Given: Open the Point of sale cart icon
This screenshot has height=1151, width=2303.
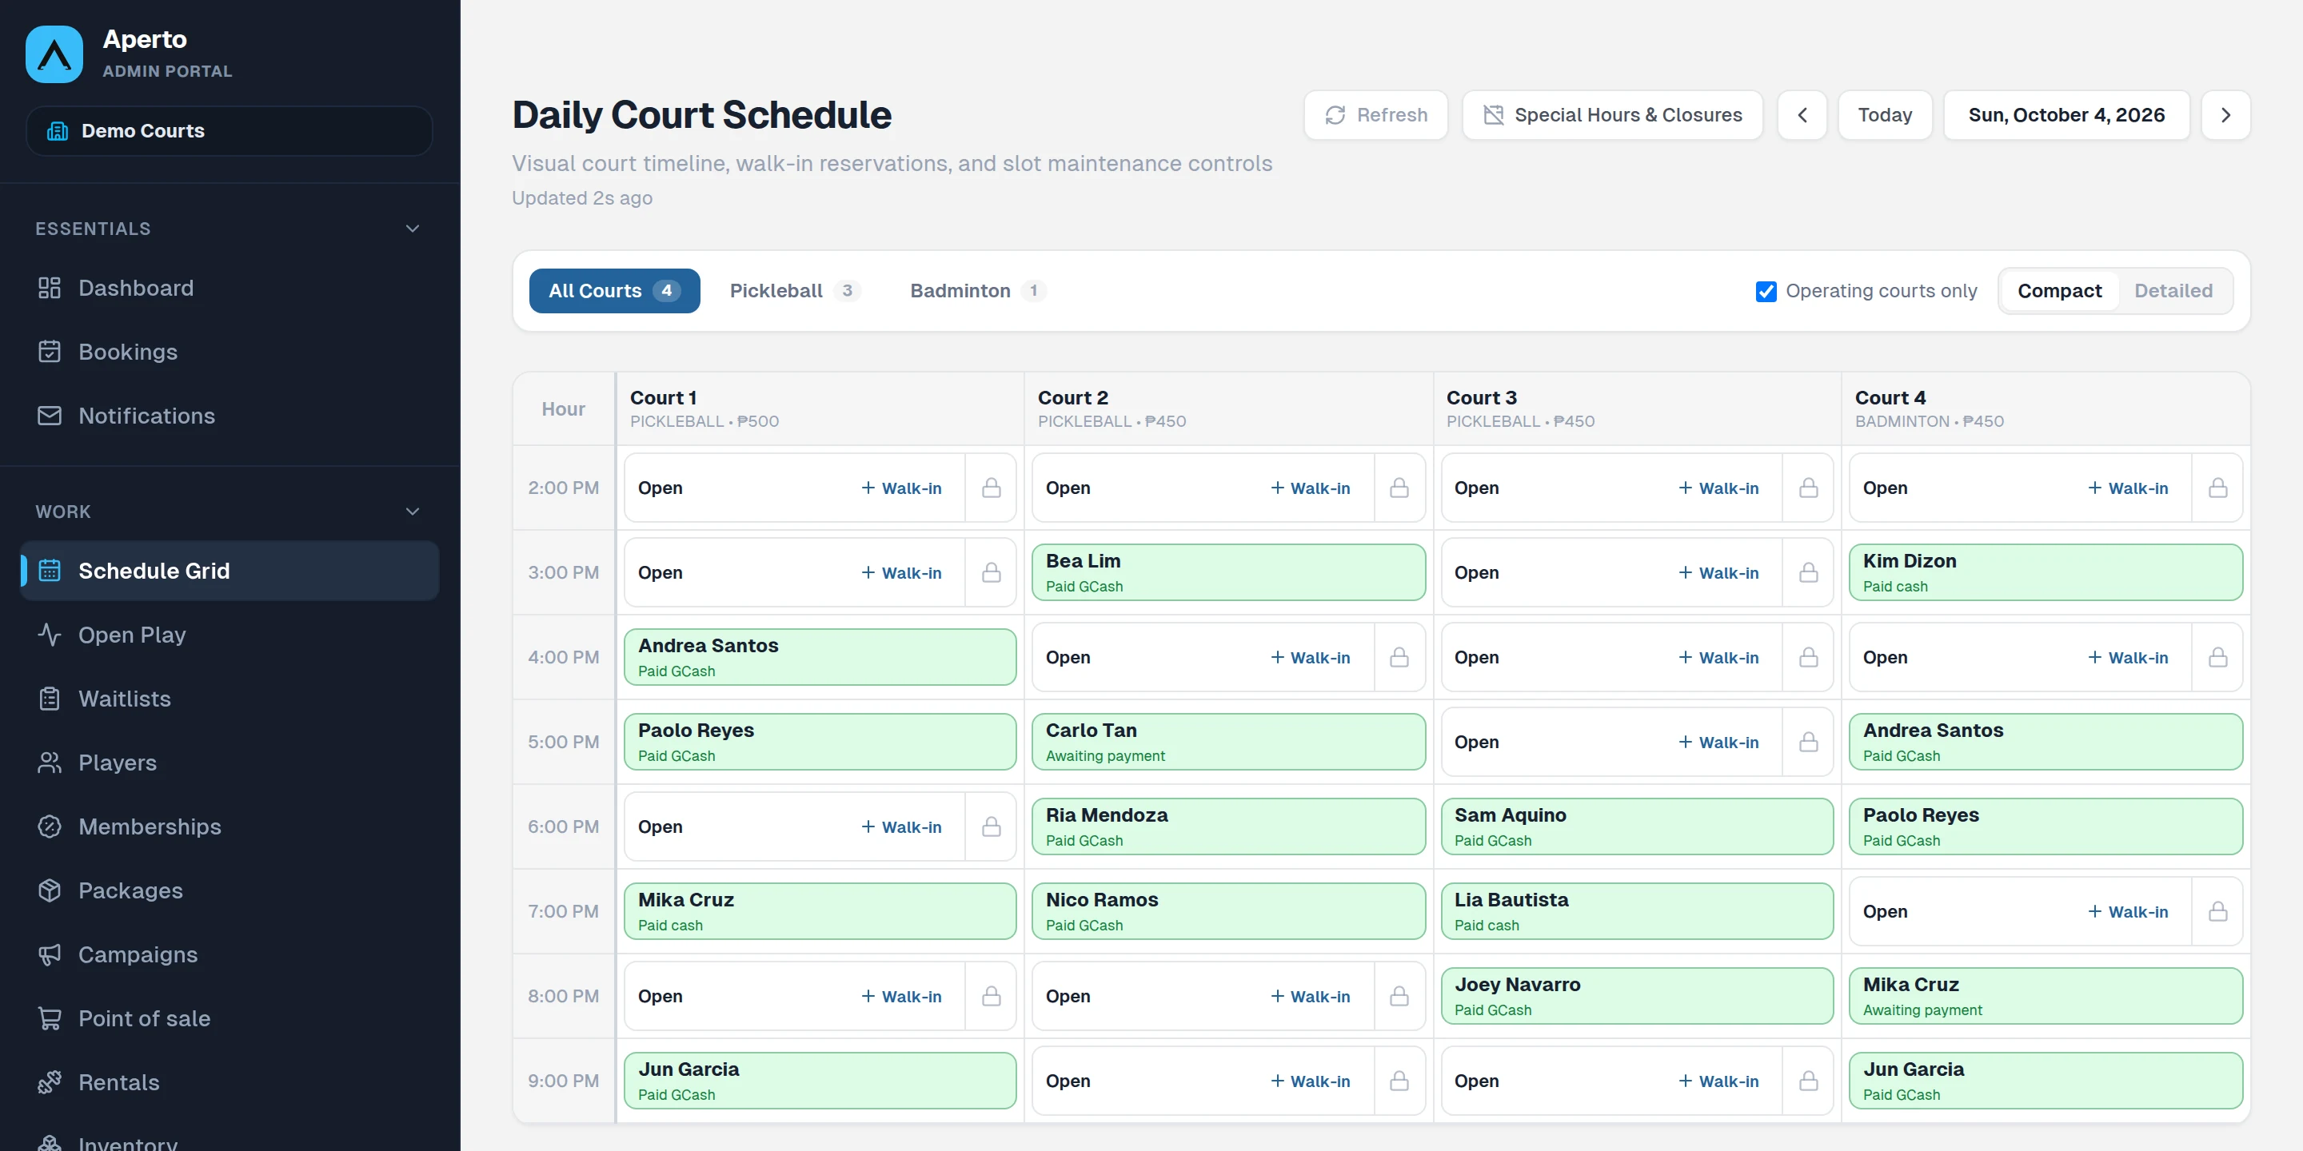Looking at the screenshot, I should (49, 1019).
